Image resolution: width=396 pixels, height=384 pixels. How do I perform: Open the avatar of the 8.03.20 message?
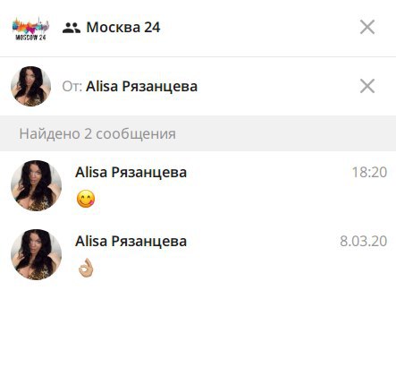click(36, 254)
